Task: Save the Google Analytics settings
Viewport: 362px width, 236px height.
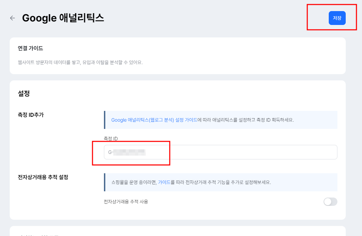Action: [337, 18]
